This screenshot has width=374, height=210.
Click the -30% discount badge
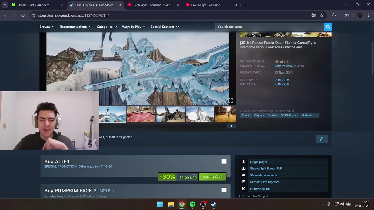(x=167, y=177)
